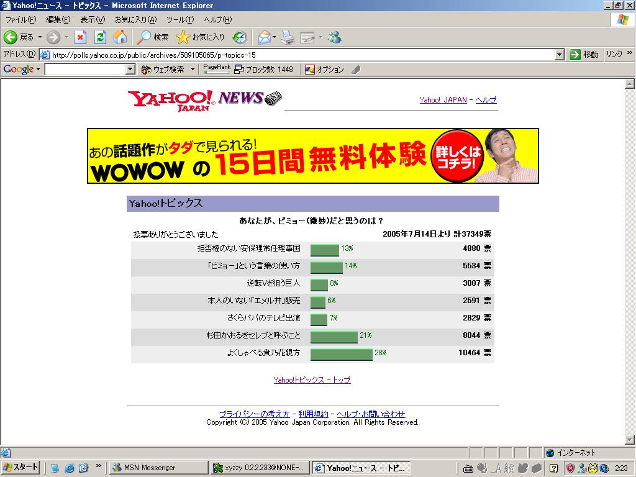The height and width of the screenshot is (477, 636).
Task: Click the highlighter pen icon on the Google toolbar
Action: tap(356, 70)
